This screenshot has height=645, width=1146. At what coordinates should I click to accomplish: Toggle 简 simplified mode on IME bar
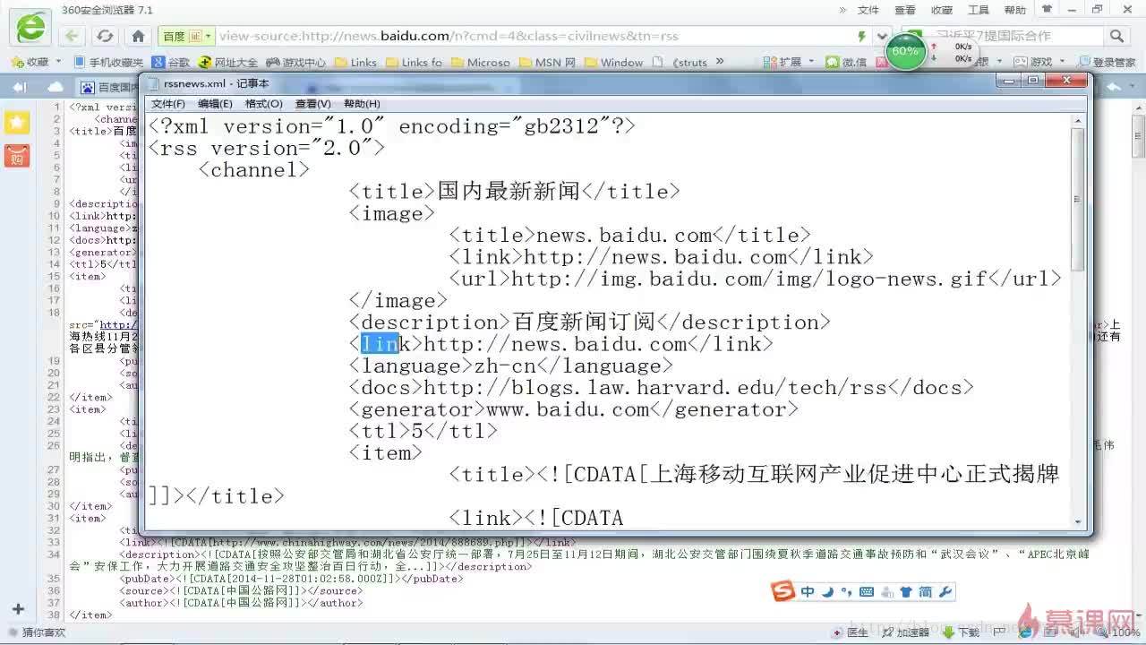click(925, 592)
